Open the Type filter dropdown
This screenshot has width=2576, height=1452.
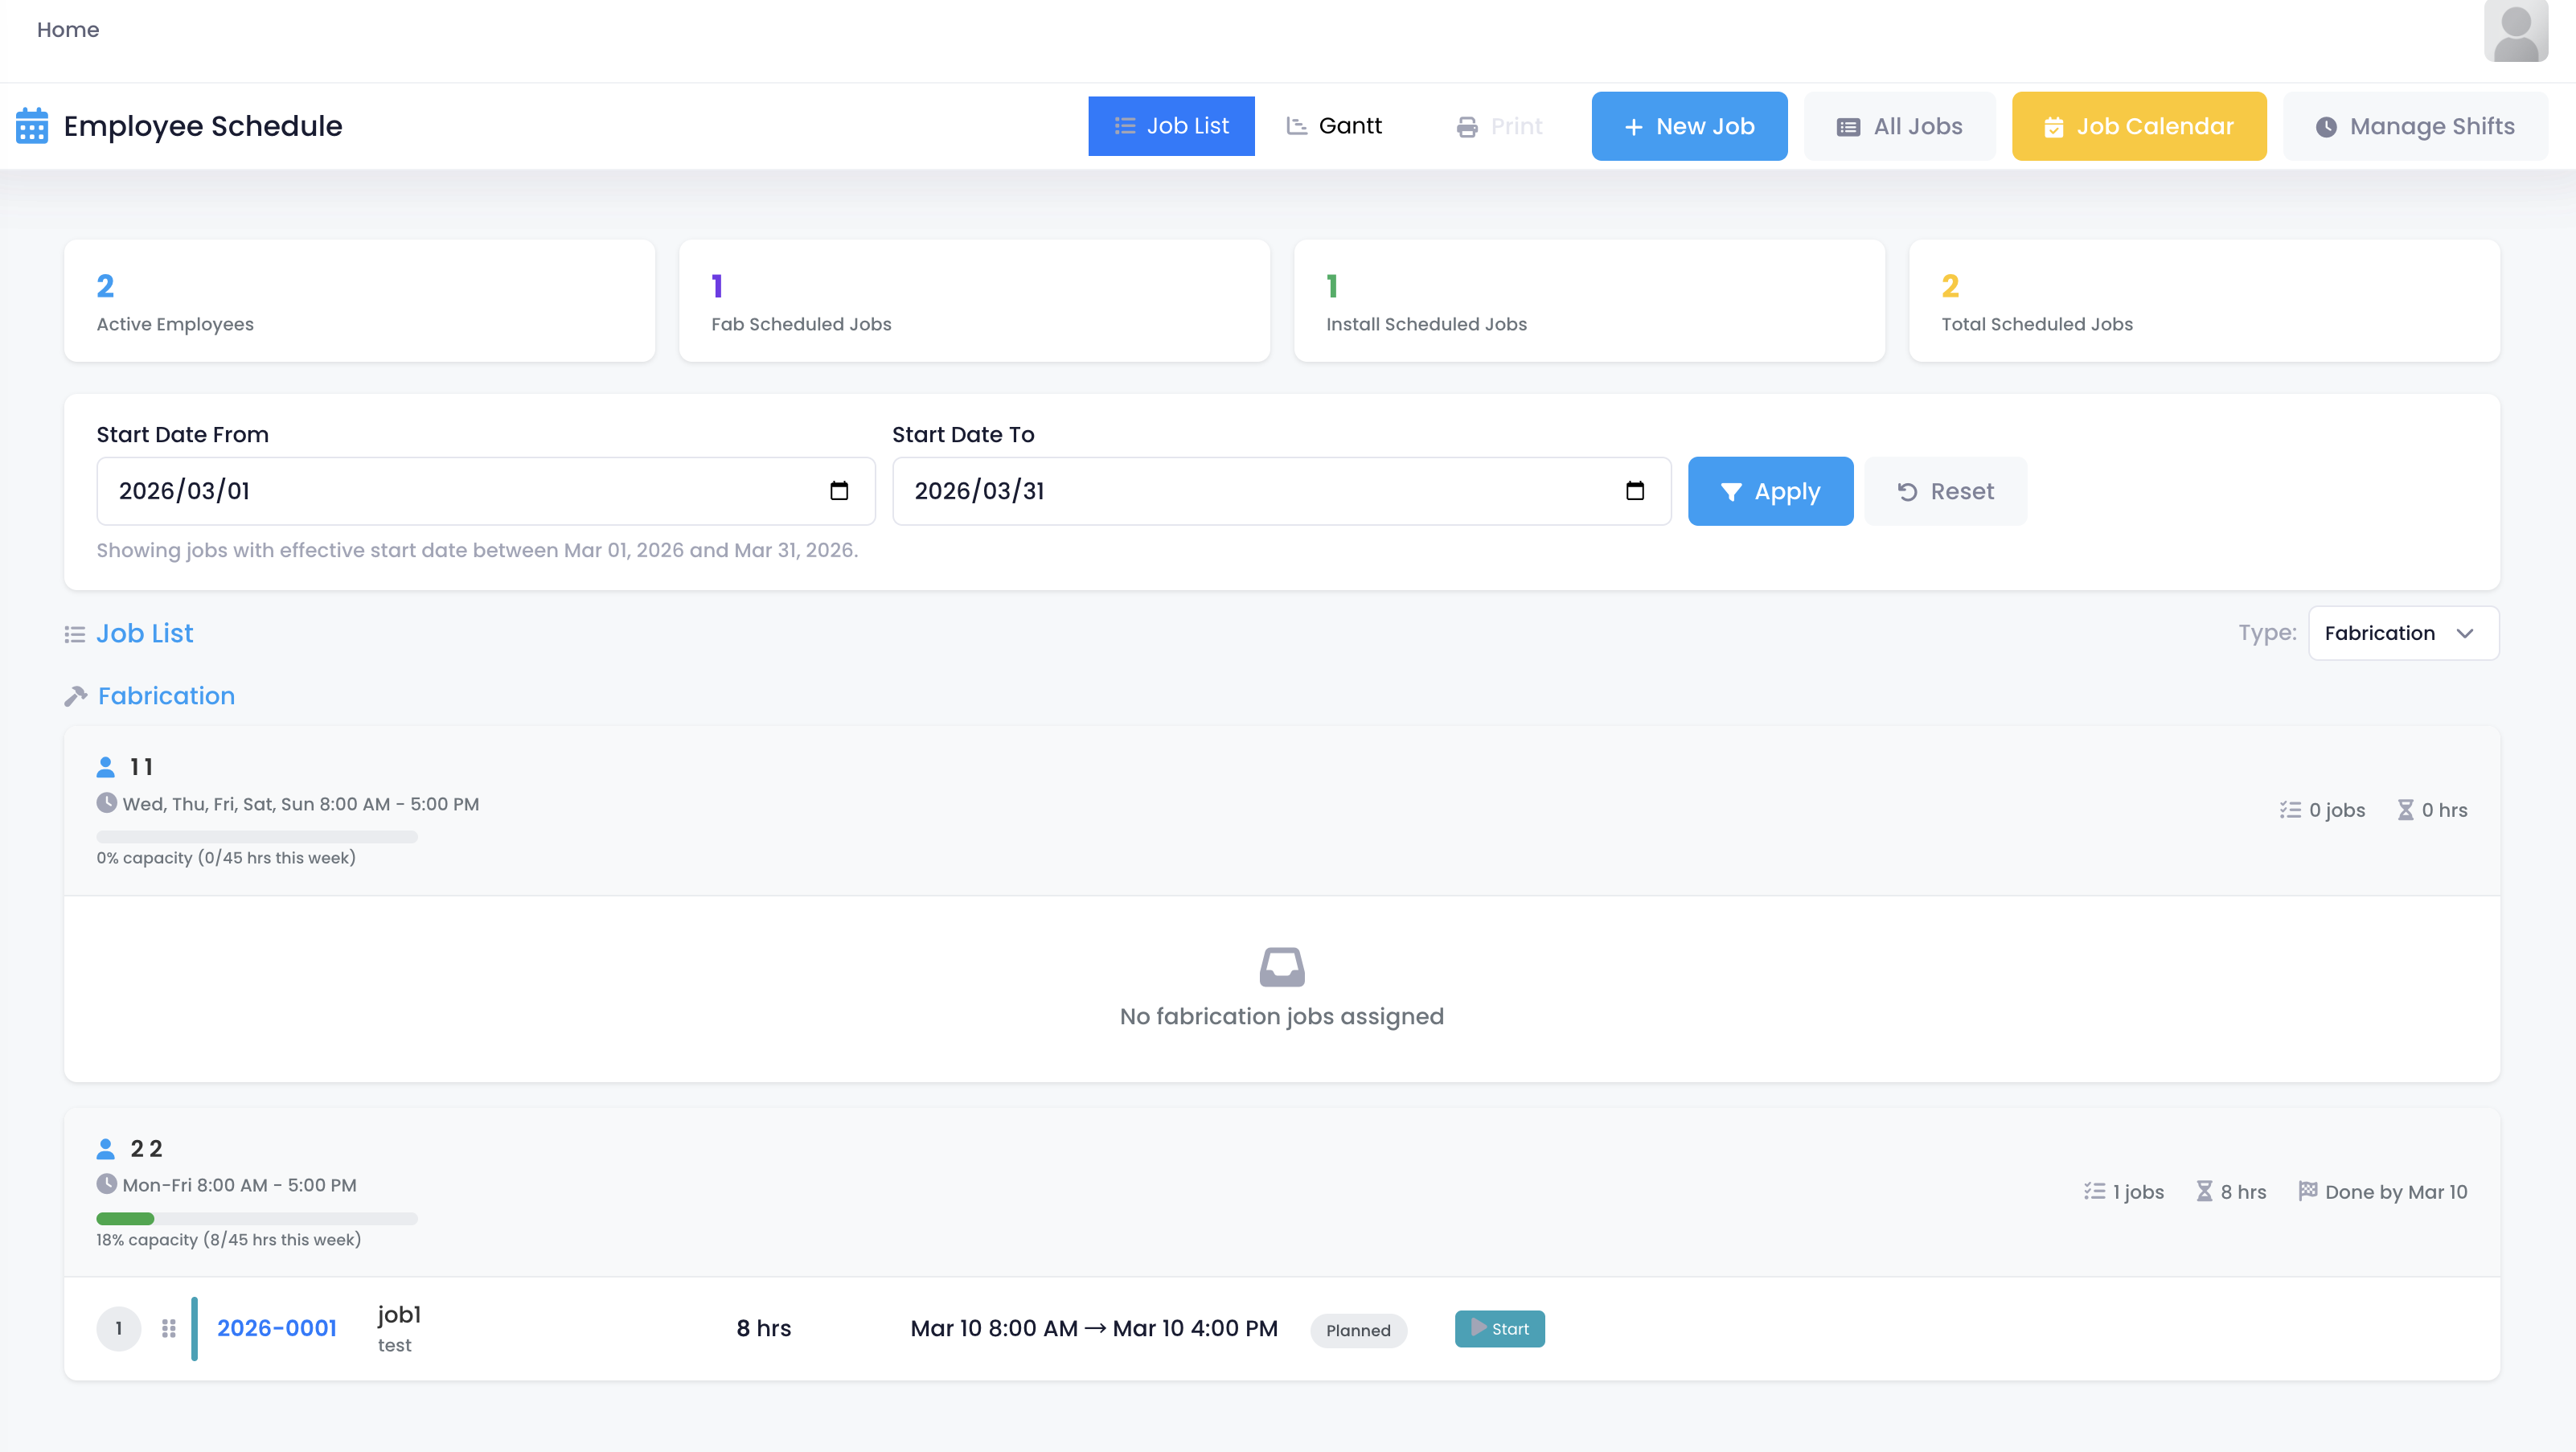[2402, 633]
